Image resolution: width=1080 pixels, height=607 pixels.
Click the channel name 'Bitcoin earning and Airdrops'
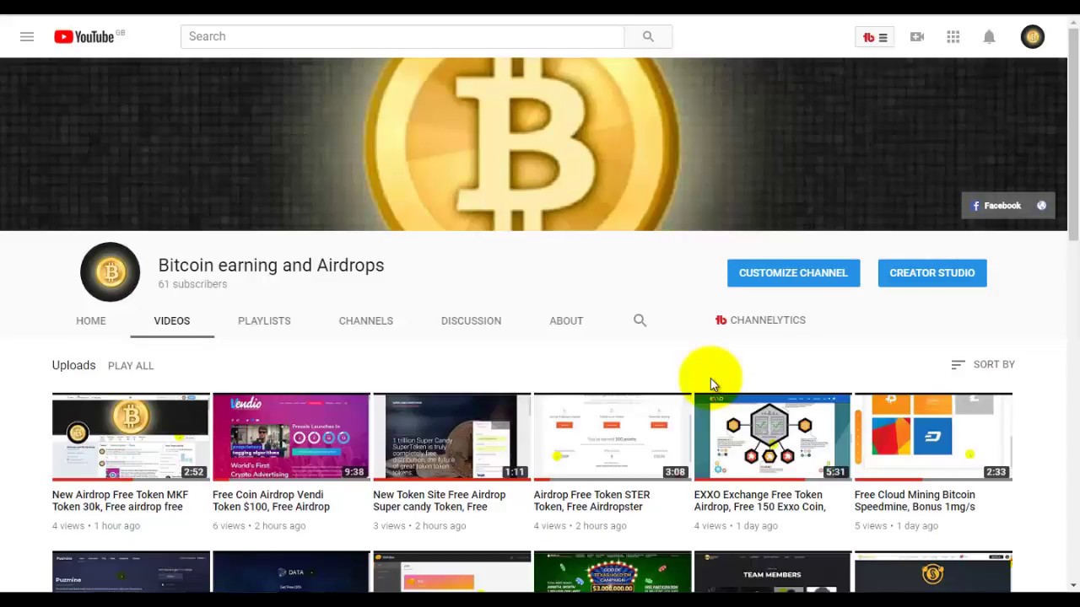point(271,266)
